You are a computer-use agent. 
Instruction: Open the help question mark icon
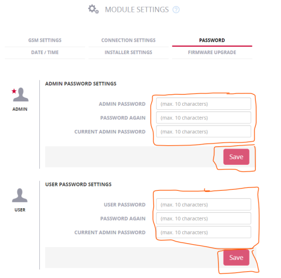click(x=176, y=10)
